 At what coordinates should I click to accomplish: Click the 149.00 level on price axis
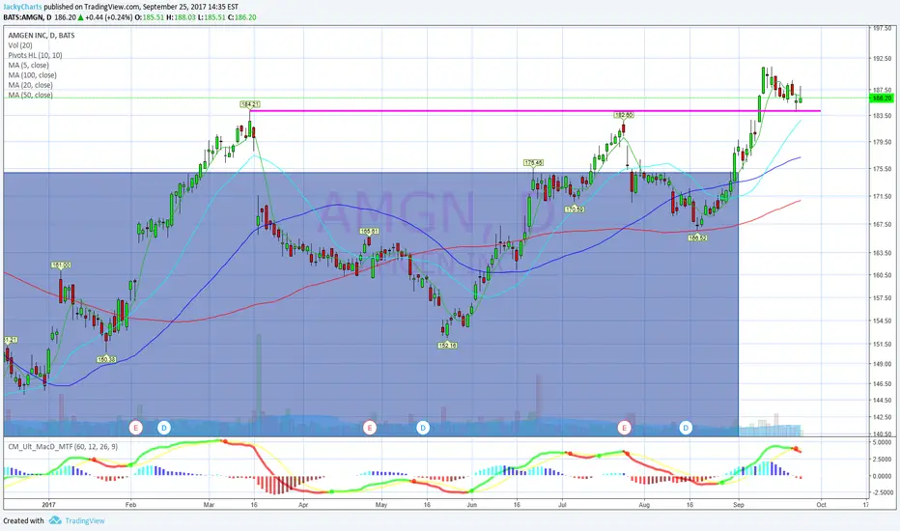882,364
